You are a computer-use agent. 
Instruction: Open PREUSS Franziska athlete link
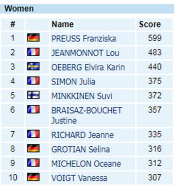pos(84,38)
